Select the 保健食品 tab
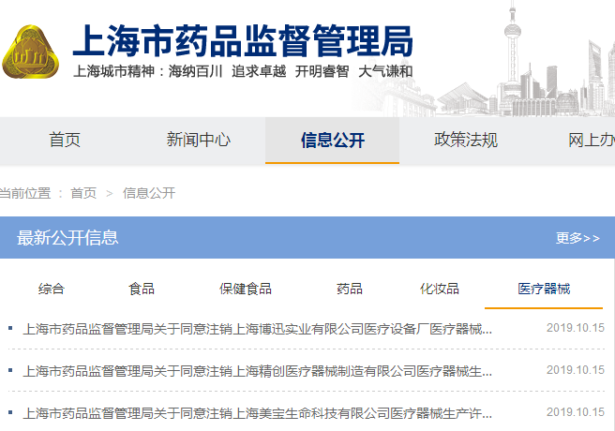 pos(246,289)
